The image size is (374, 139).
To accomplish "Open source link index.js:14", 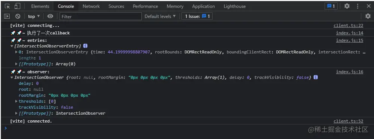I will 350,33.
